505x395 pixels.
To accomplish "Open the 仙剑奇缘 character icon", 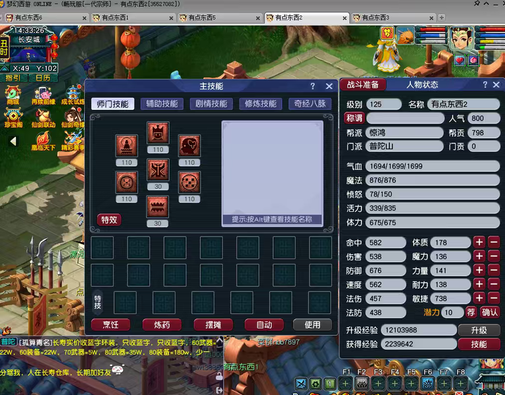I will (x=73, y=118).
